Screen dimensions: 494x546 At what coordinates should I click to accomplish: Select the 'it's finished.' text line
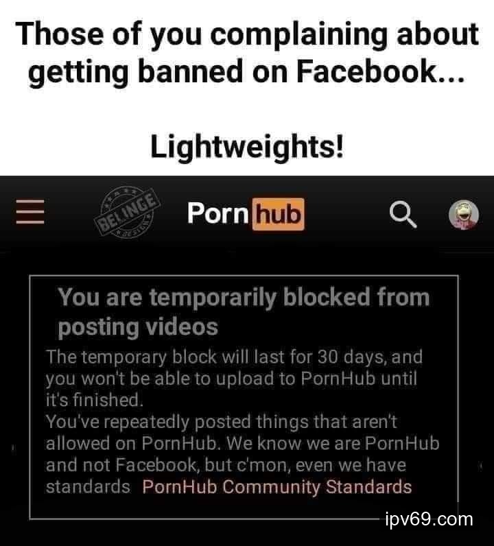click(x=95, y=400)
